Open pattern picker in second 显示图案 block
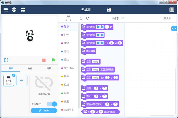Screen dimensions: 178x118 (x=100, y=35)
